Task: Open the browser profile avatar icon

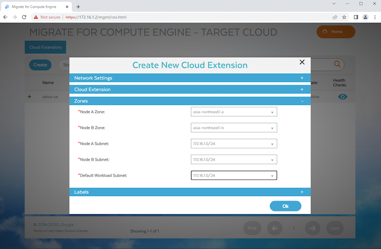Action: pyautogui.click(x=365, y=17)
